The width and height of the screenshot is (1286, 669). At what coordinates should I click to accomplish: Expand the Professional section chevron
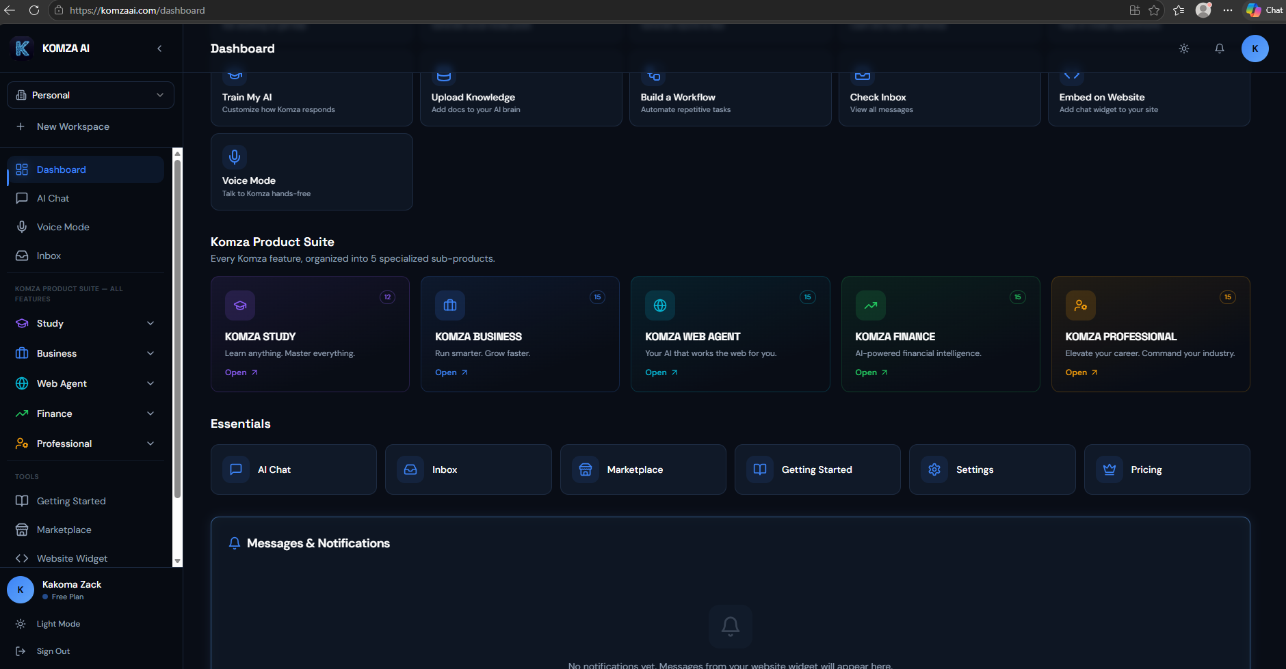150,443
